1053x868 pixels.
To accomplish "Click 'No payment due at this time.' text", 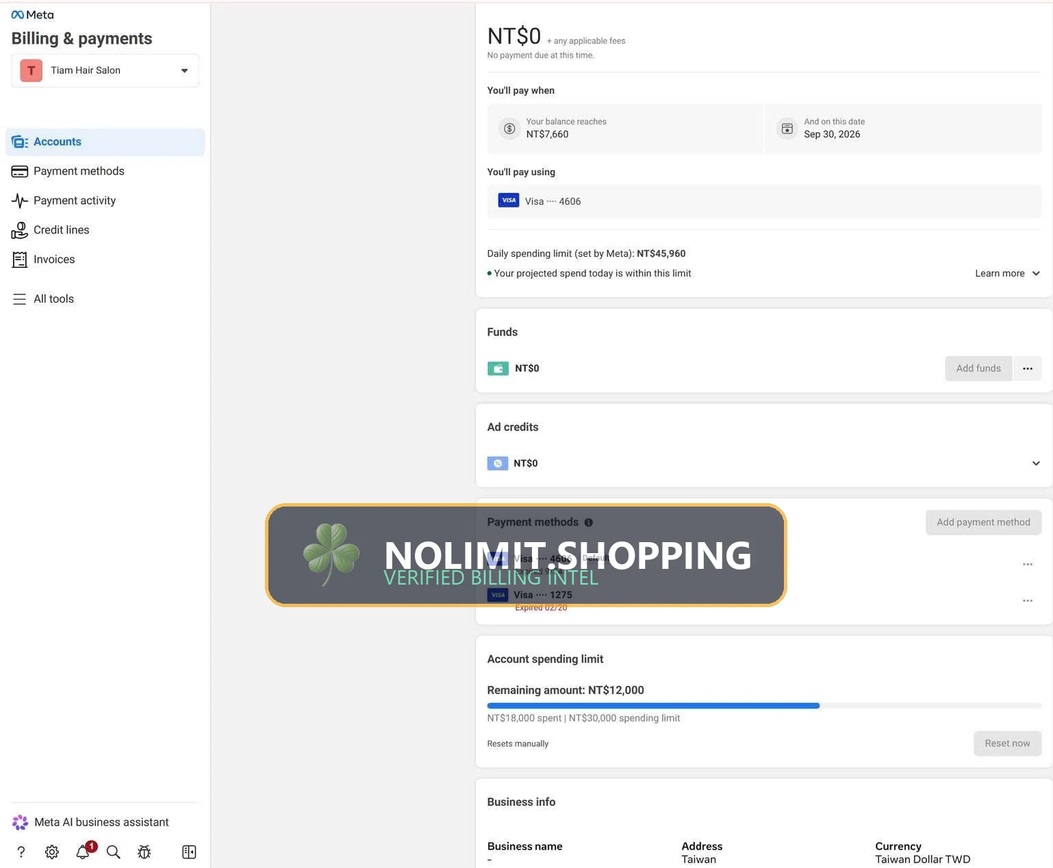I will [x=541, y=55].
